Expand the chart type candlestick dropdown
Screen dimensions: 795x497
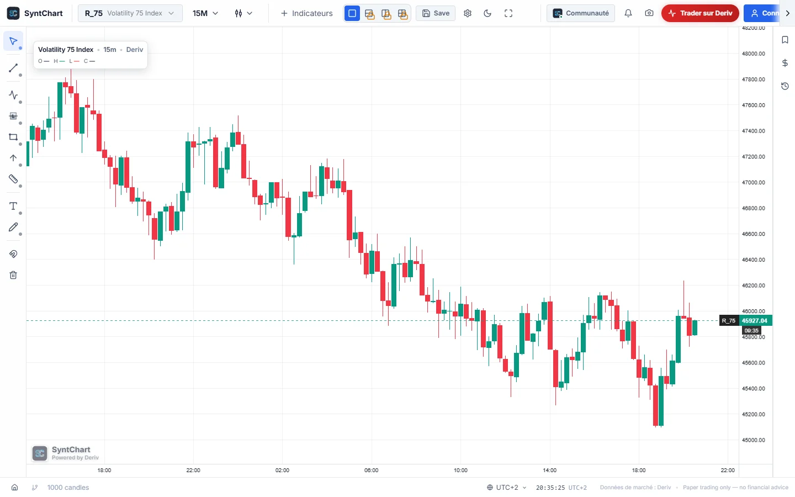click(243, 13)
